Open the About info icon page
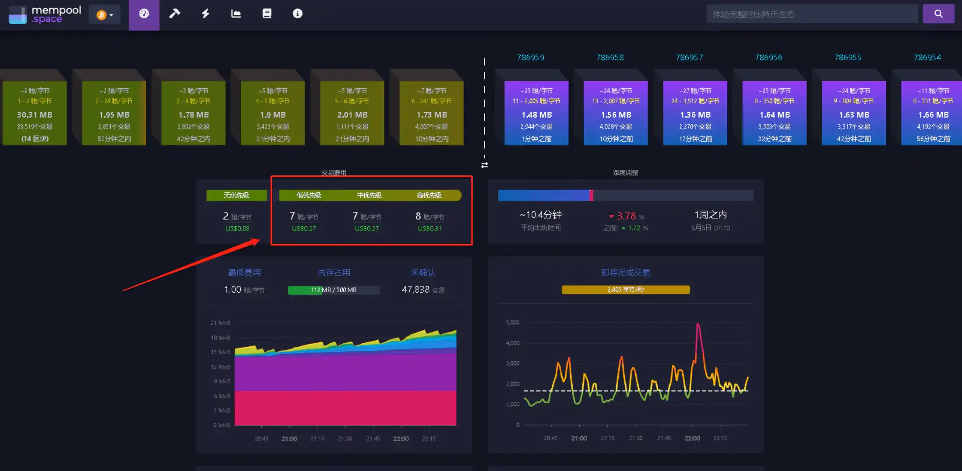This screenshot has width=962, height=471. [x=297, y=14]
